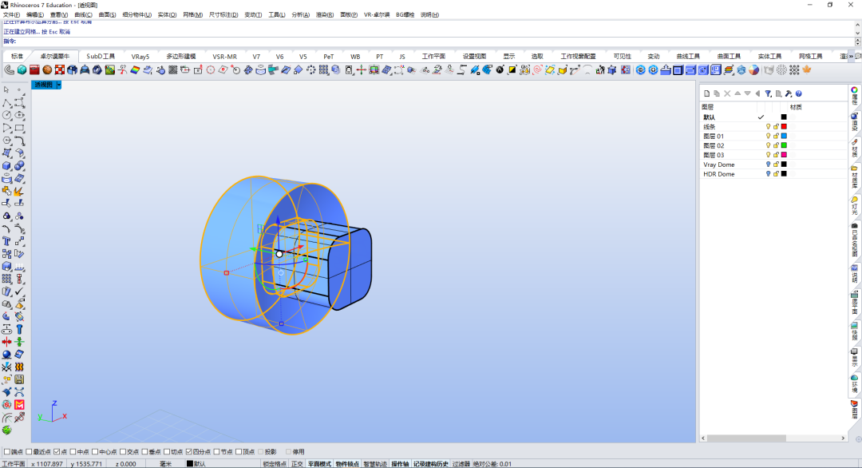Change the green color swatch of 图层 02
Screen dimensions: 862x468
click(x=784, y=145)
